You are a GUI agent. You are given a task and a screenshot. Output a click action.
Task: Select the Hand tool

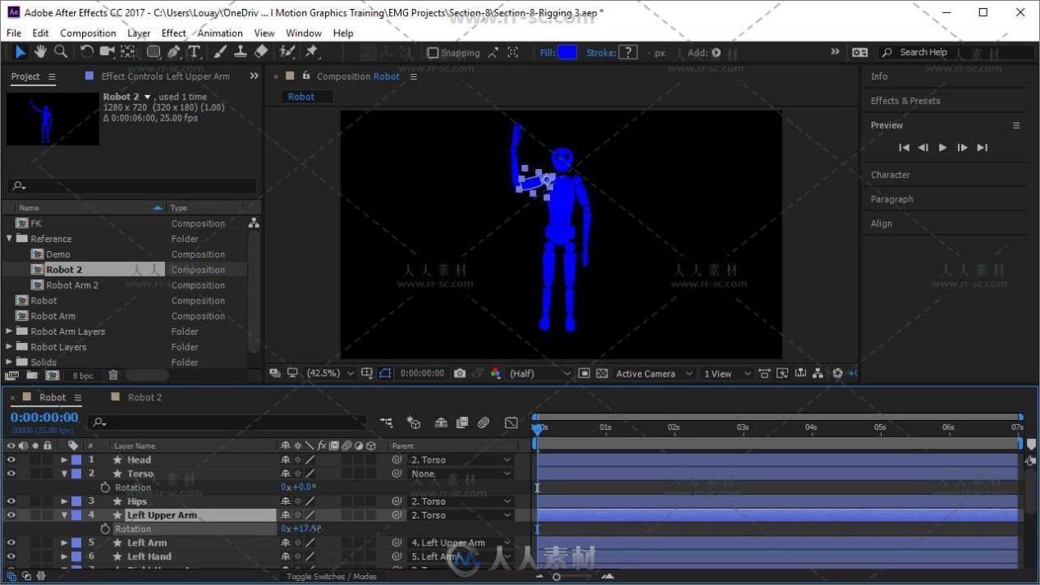tap(40, 52)
